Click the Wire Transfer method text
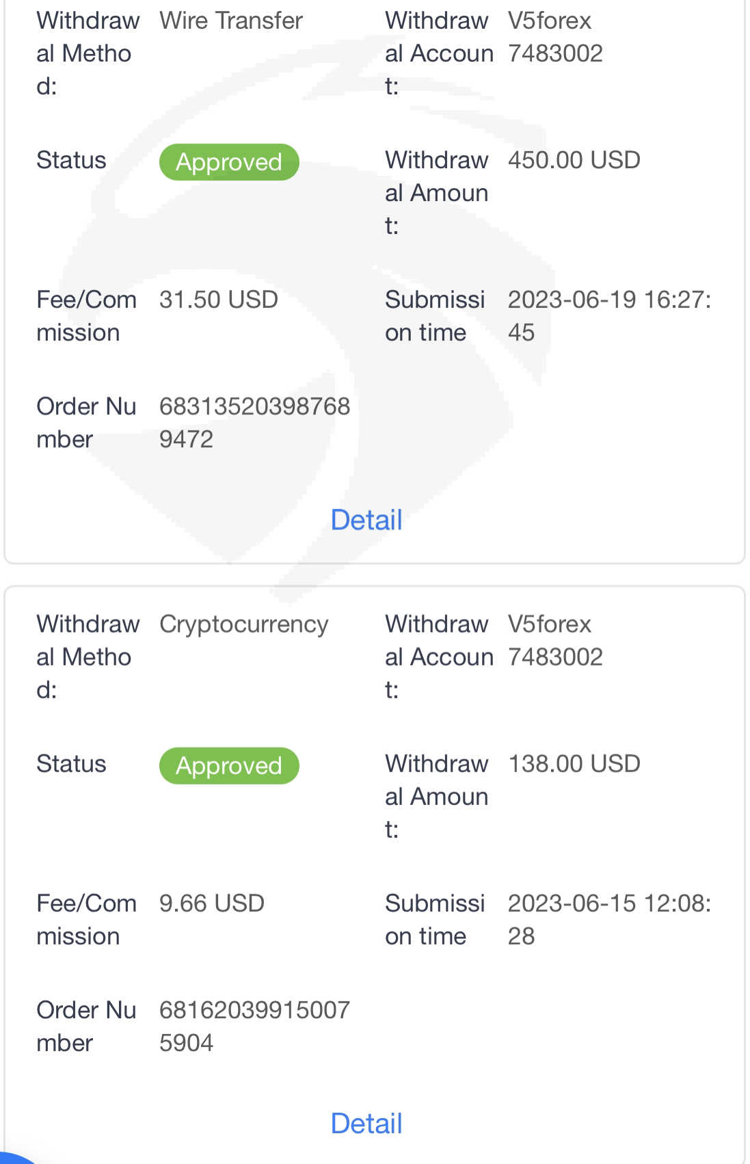Image resolution: width=750 pixels, height=1164 pixels. pos(231,21)
